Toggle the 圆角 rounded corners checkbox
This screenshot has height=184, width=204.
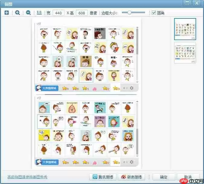154,13
